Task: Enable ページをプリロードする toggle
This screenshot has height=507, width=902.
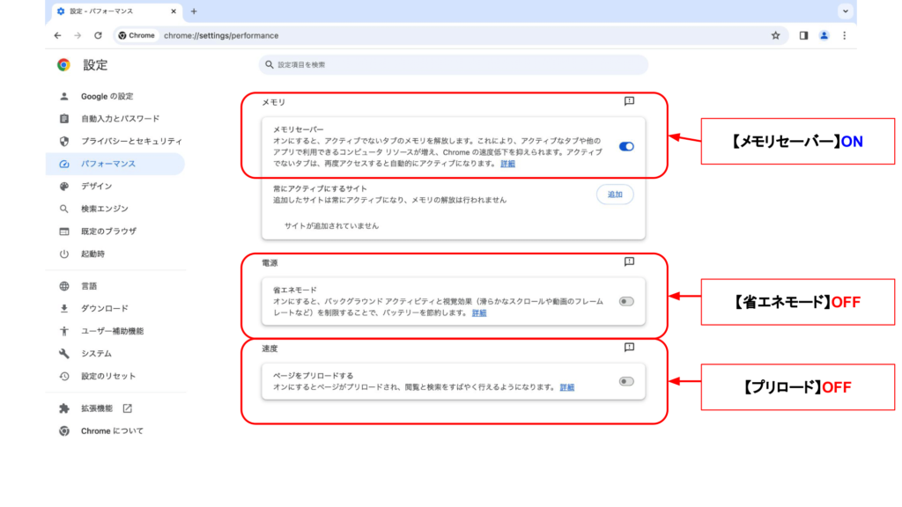Action: (625, 381)
